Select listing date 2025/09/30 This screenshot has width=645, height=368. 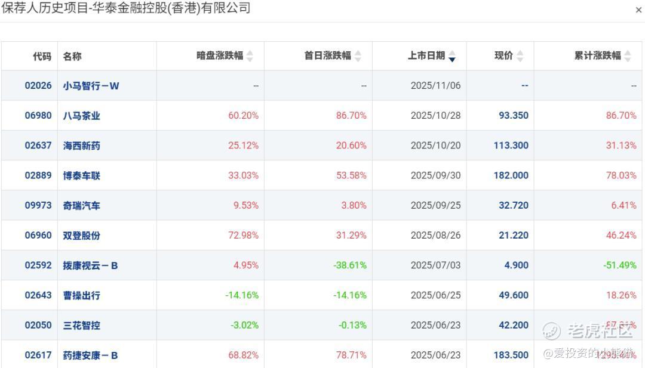(435, 175)
